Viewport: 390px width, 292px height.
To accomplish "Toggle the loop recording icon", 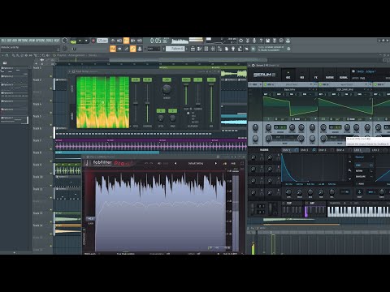I will click(x=140, y=41).
